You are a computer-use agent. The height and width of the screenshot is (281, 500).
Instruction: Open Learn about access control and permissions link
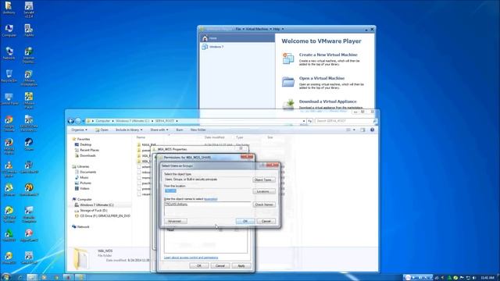[191, 258]
